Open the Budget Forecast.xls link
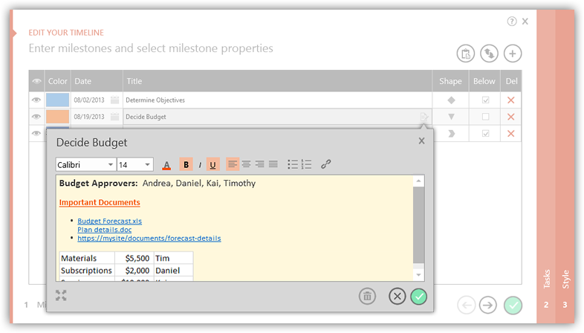This screenshot has height=333, width=584. point(109,221)
